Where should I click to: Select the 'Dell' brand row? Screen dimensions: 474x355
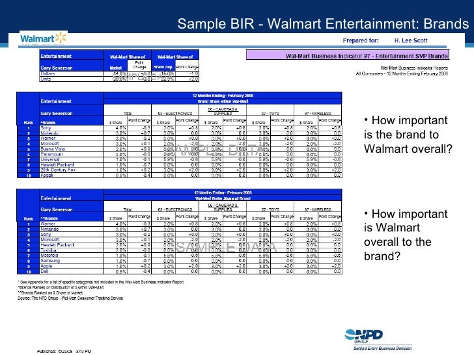180,271
